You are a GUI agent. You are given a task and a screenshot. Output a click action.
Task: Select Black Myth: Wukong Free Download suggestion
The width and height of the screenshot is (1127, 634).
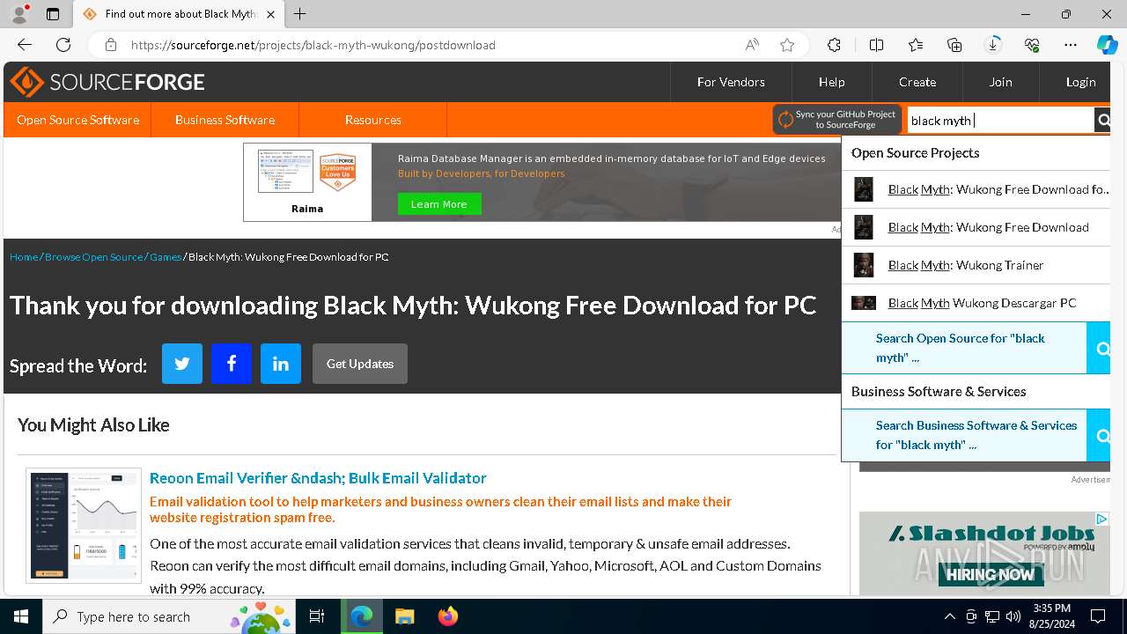coord(976,227)
